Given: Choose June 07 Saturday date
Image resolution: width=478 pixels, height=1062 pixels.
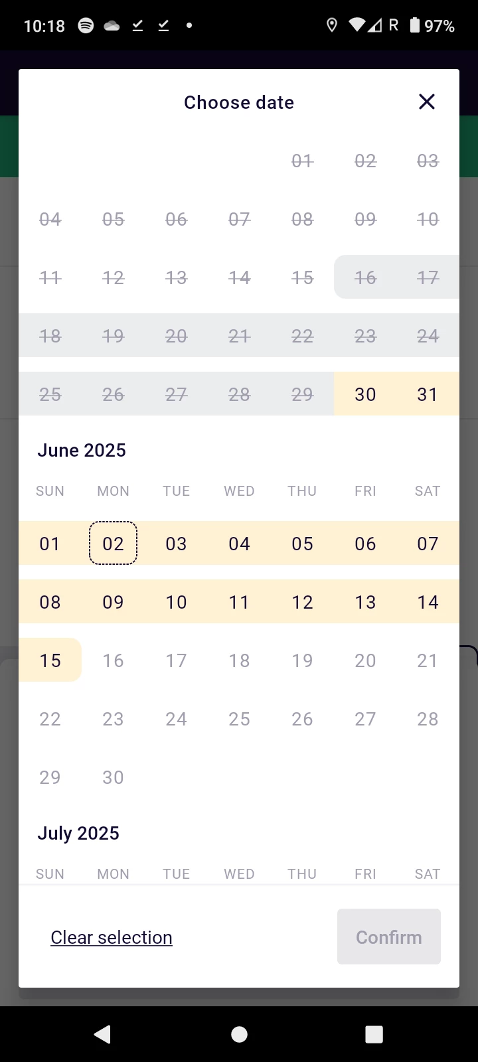Looking at the screenshot, I should coord(428,544).
